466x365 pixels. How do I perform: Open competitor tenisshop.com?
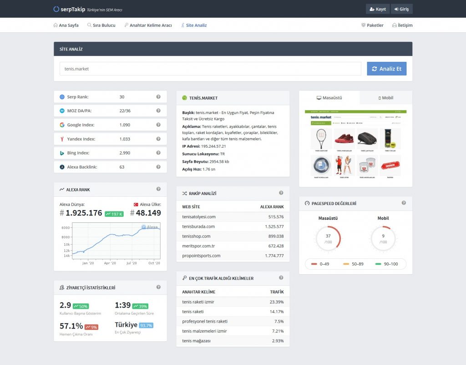tap(196, 236)
